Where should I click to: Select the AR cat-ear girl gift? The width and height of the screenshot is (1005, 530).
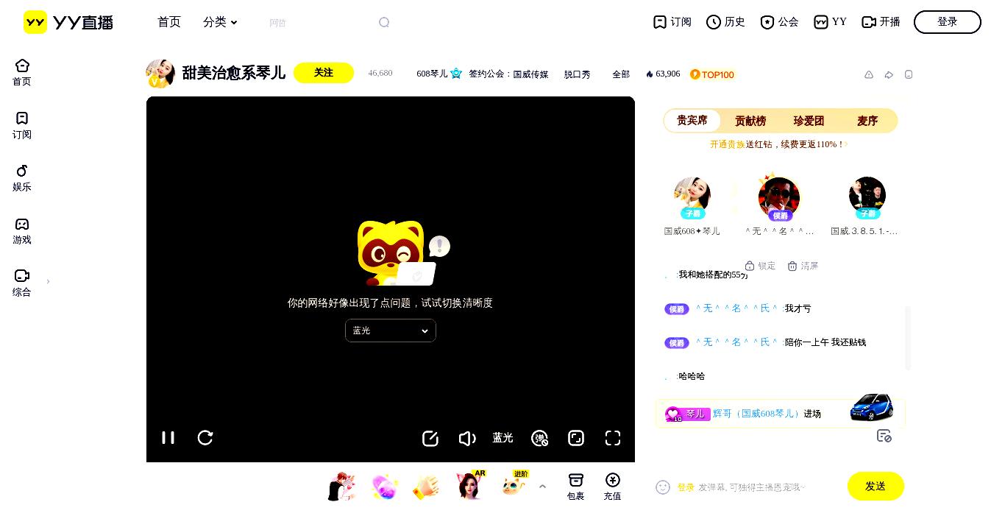pyautogui.click(x=469, y=486)
